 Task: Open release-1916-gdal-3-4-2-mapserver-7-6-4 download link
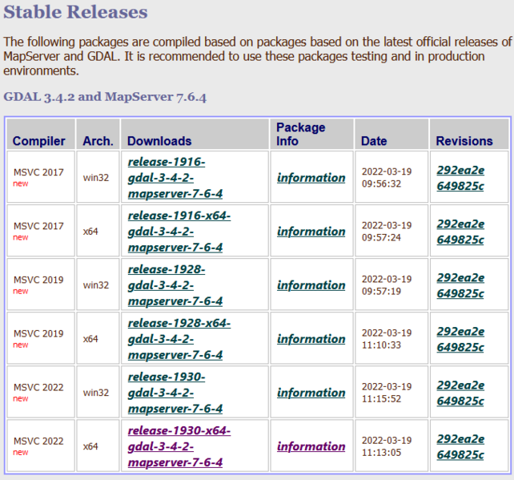point(175,177)
